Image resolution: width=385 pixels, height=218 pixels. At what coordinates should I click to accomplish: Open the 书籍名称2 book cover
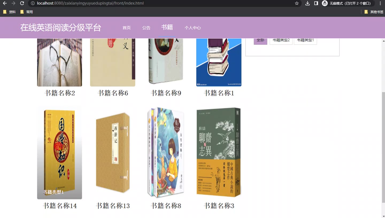coord(60,62)
